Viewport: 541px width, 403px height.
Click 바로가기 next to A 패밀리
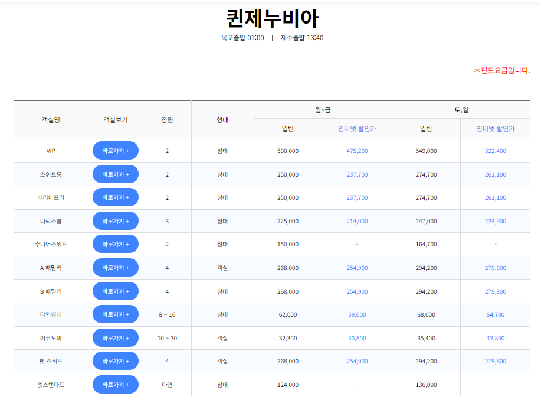115,267
